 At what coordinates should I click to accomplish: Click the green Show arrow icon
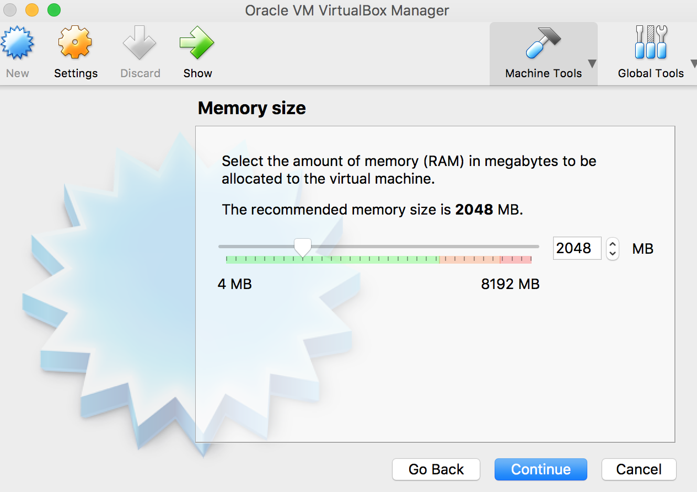pyautogui.click(x=197, y=43)
